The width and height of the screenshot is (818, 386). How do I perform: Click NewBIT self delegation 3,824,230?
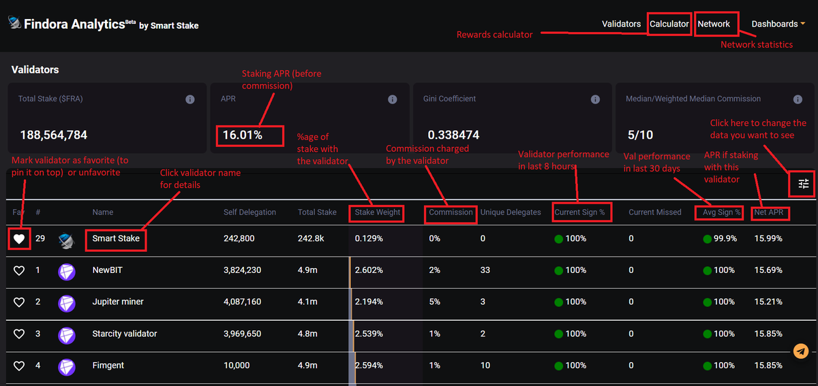click(242, 270)
